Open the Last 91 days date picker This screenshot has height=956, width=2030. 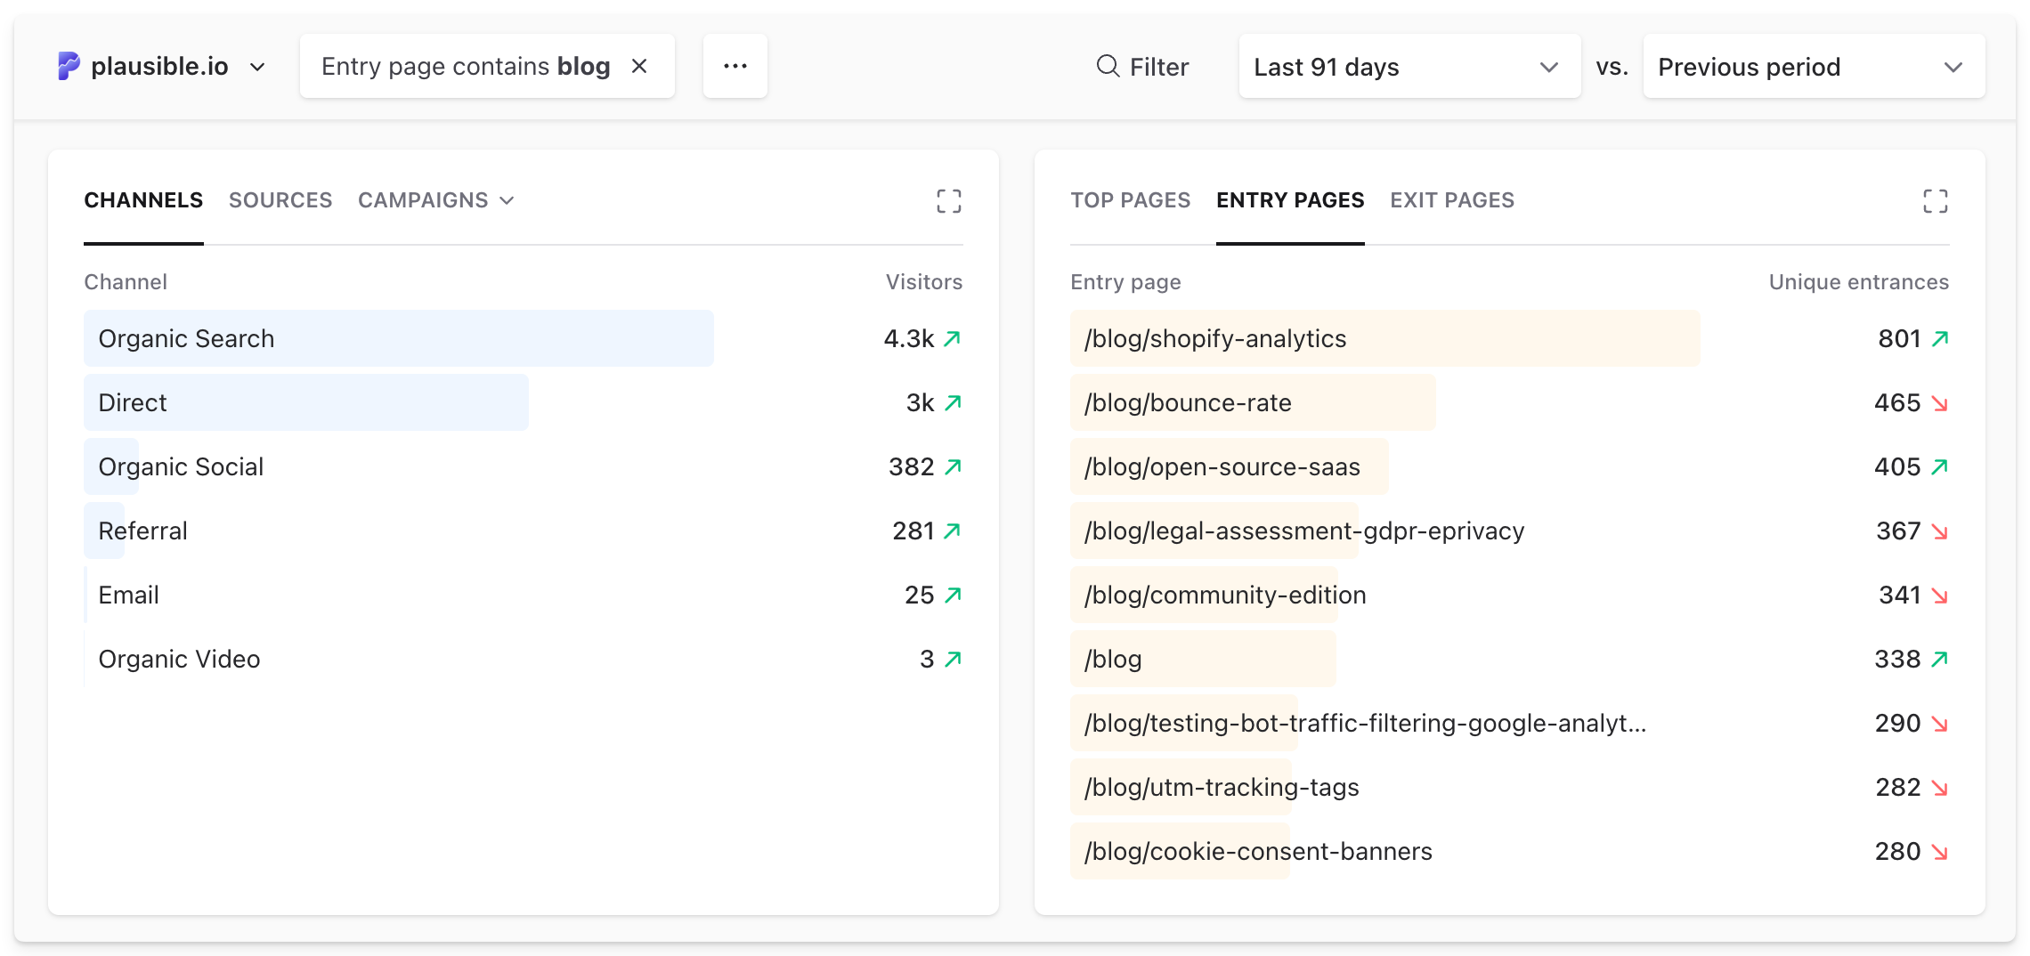pos(1409,66)
